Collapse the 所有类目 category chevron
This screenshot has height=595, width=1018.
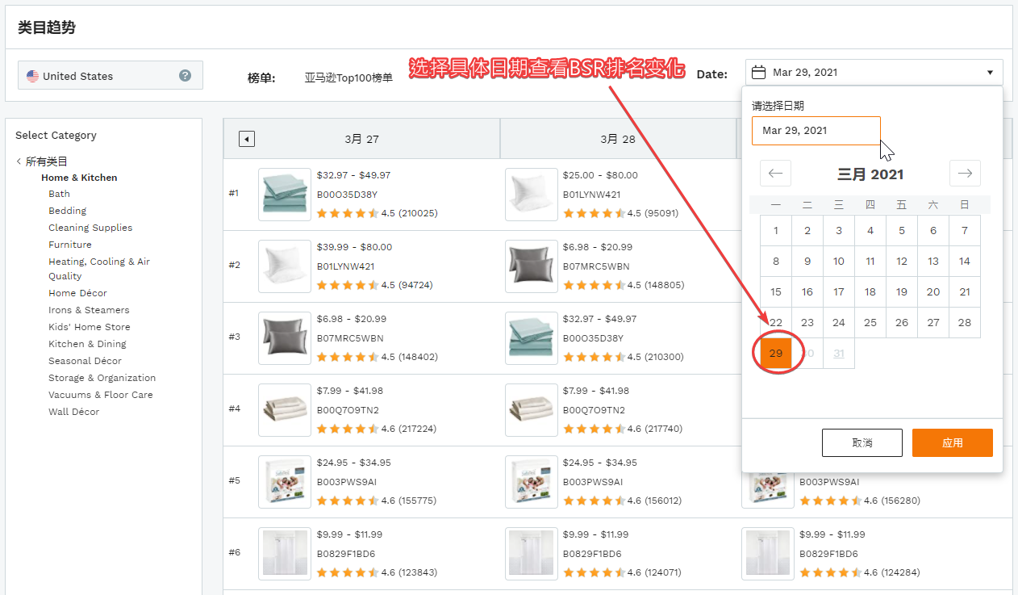pos(19,161)
